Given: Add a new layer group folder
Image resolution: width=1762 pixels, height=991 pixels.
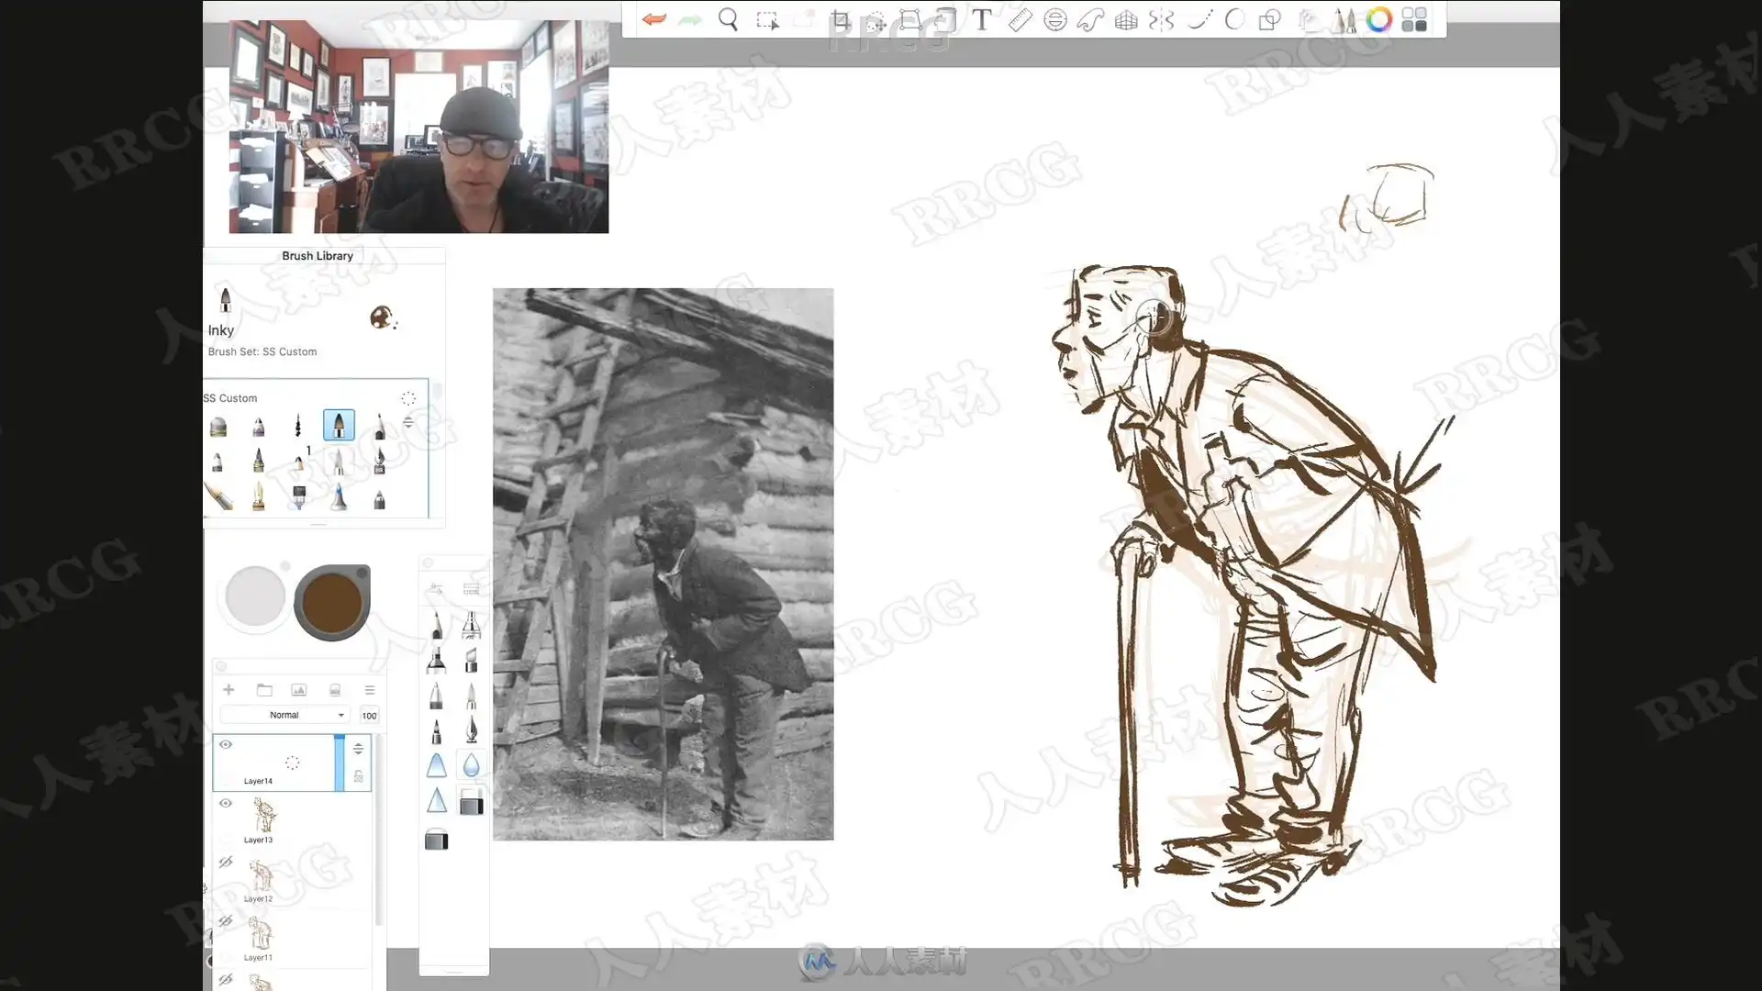Looking at the screenshot, I should click(264, 690).
